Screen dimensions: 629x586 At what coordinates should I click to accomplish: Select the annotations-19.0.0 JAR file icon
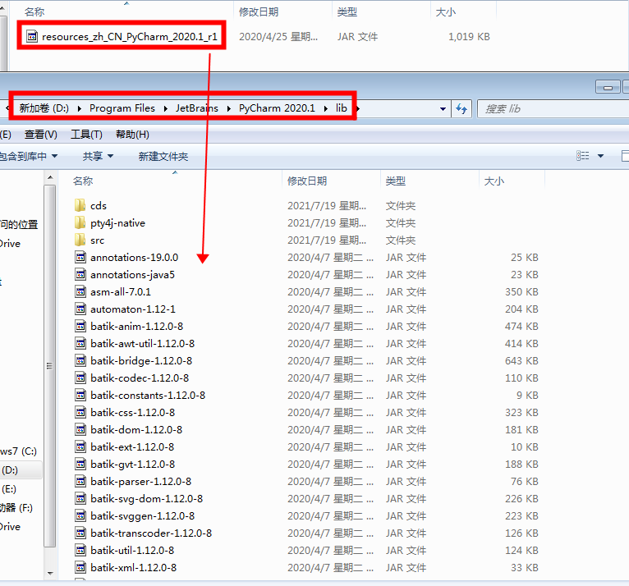tap(80, 257)
